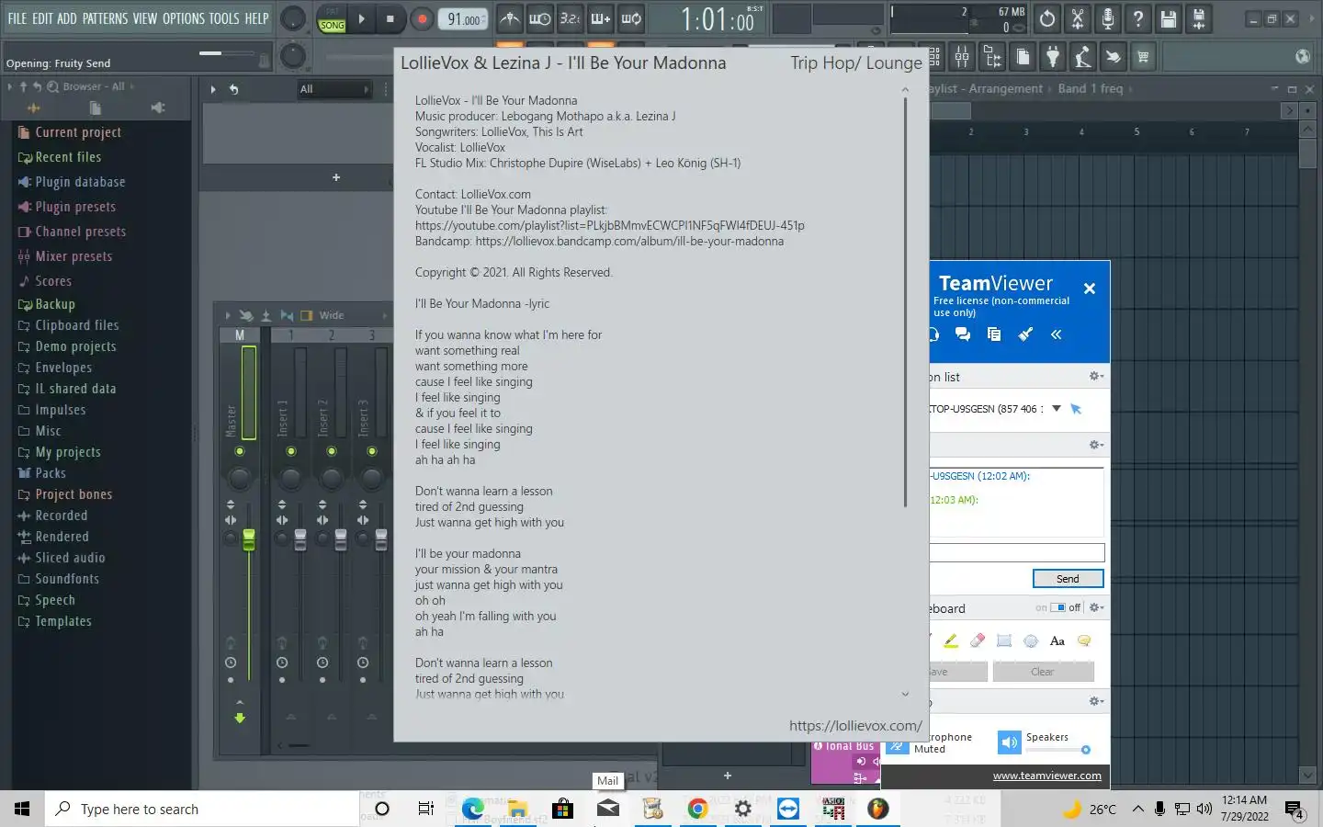Image resolution: width=1323 pixels, height=827 pixels.
Task: Open the mixer view toolbar icon
Action: (x=962, y=57)
